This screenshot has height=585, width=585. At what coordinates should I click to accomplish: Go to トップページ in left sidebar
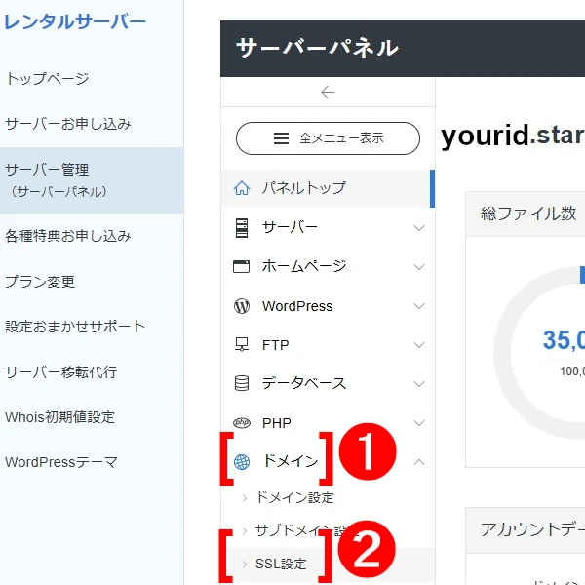coord(48,79)
